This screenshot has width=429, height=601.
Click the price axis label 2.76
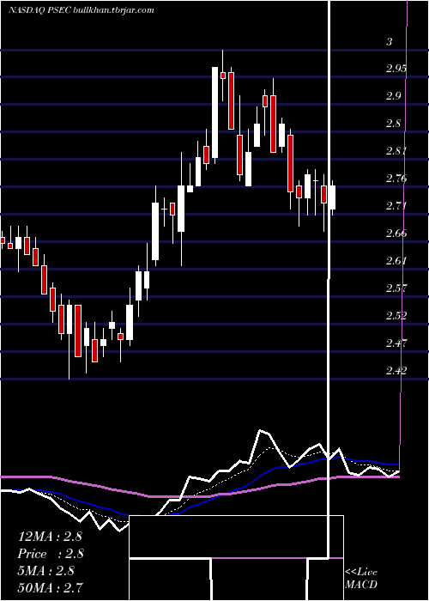coord(396,179)
